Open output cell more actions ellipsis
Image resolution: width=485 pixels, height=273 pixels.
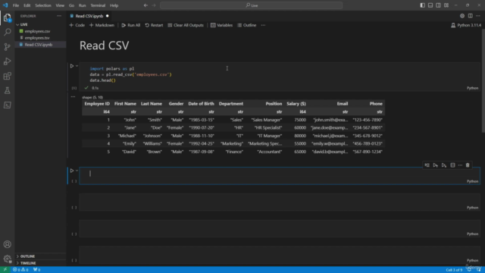73,97
